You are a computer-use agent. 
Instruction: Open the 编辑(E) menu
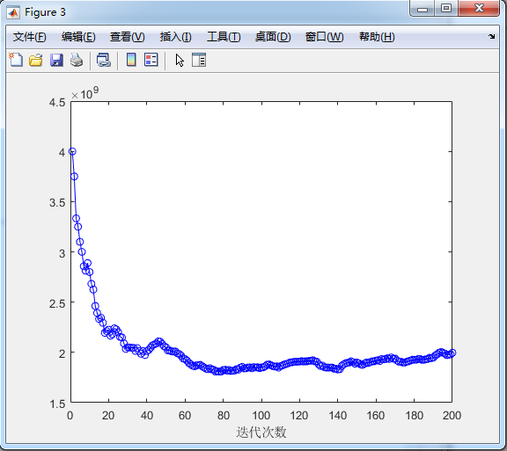[x=78, y=37]
